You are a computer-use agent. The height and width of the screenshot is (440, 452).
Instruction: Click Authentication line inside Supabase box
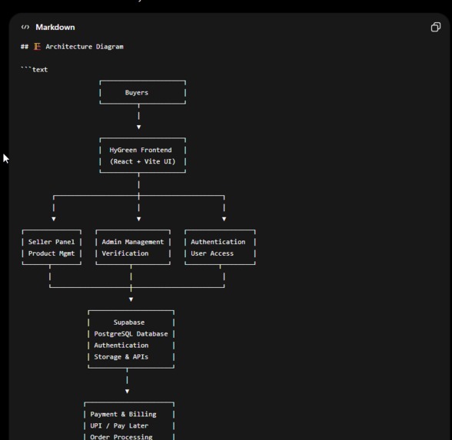point(121,346)
